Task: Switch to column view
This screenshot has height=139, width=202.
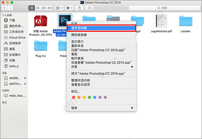Action: [44, 8]
